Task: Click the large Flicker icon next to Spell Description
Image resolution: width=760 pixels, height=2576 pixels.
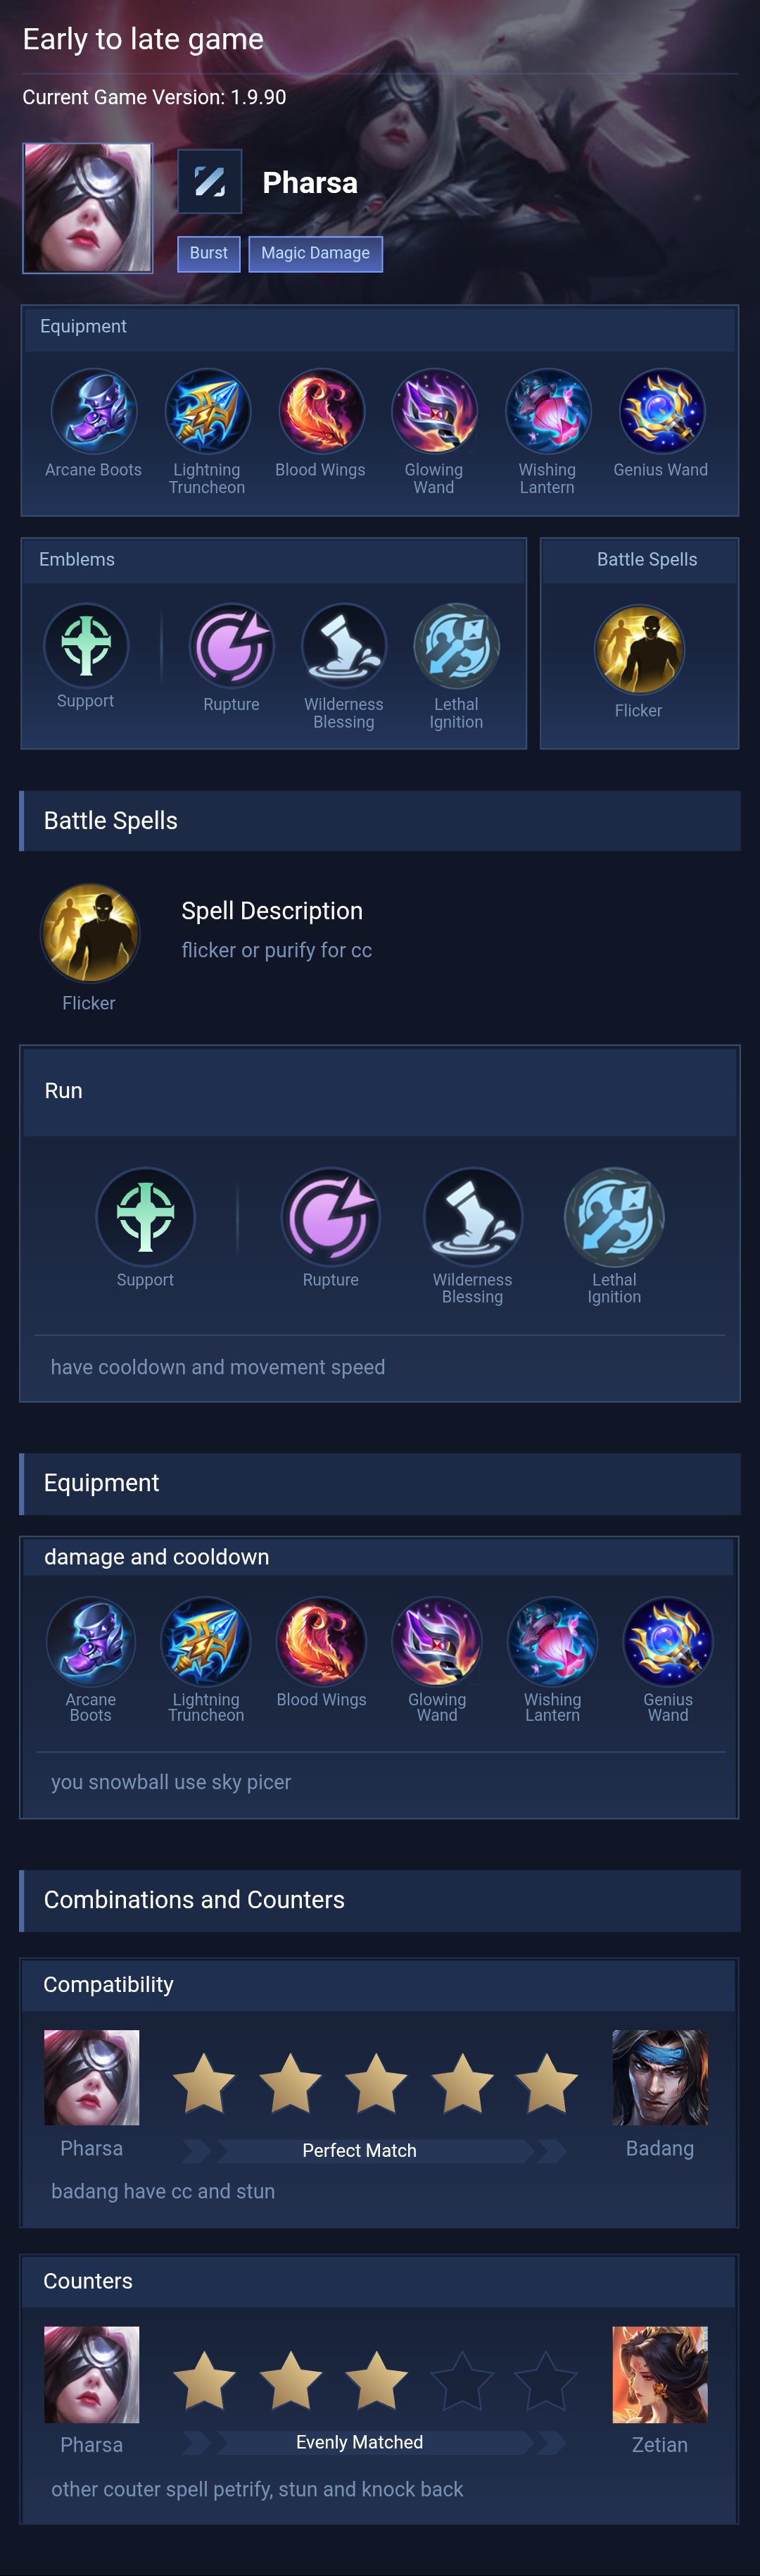Action: pyautogui.click(x=90, y=933)
